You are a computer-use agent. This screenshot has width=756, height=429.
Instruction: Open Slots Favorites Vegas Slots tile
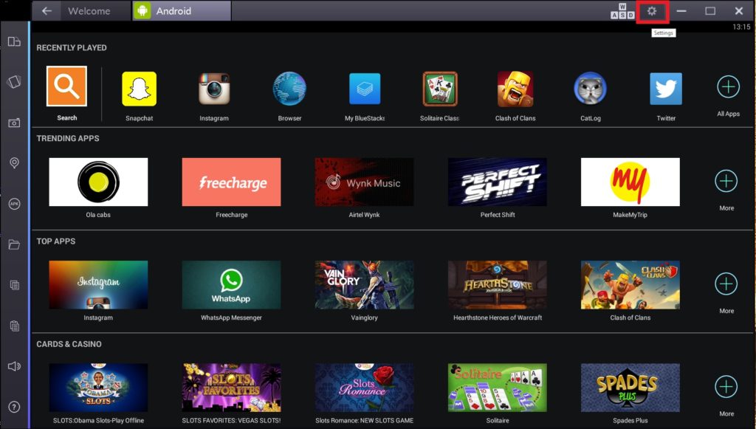pyautogui.click(x=231, y=388)
